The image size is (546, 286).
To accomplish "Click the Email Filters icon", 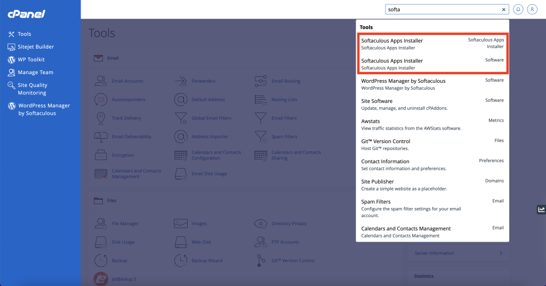I will pos(260,118).
